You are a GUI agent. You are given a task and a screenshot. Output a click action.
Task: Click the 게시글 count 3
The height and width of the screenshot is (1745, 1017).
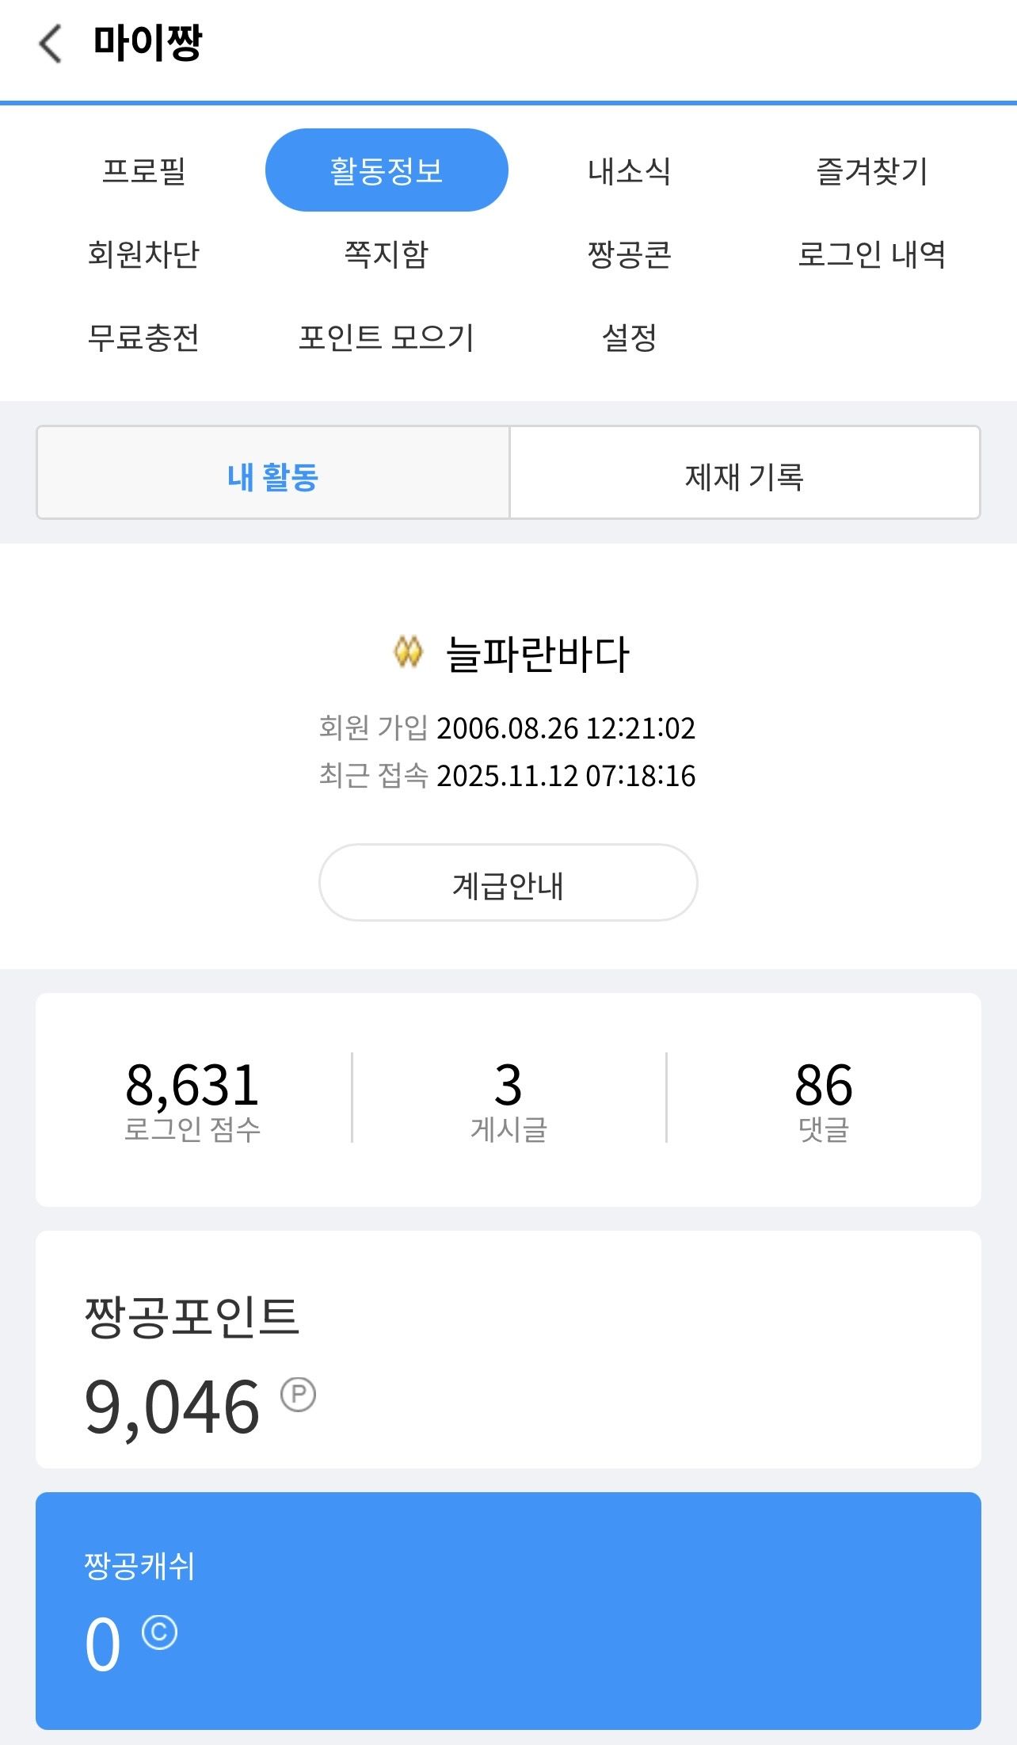tap(508, 1085)
